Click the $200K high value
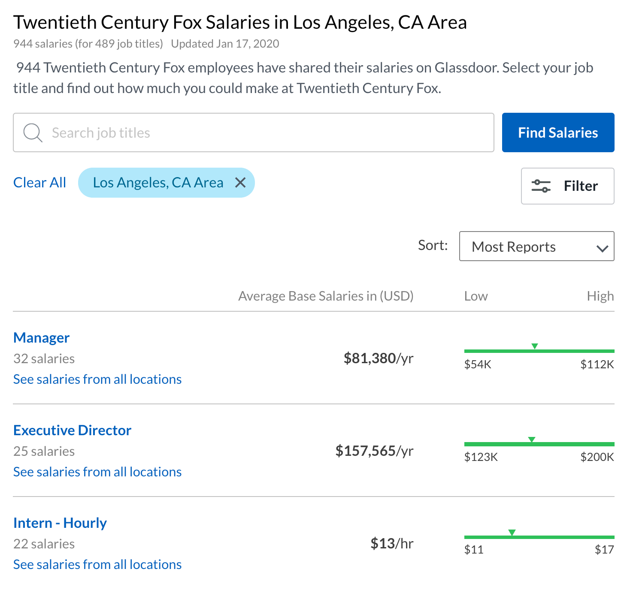 [x=597, y=457]
